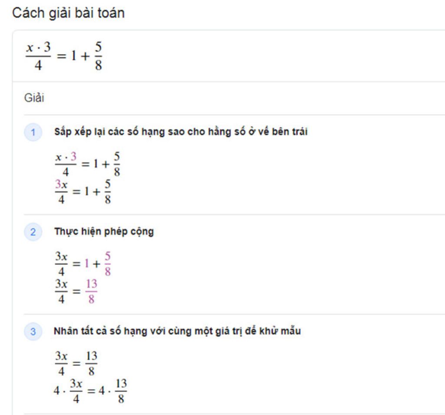This screenshot has height=415, width=445.
Task: Select the purple number 1 in step 2
Action: (86, 264)
